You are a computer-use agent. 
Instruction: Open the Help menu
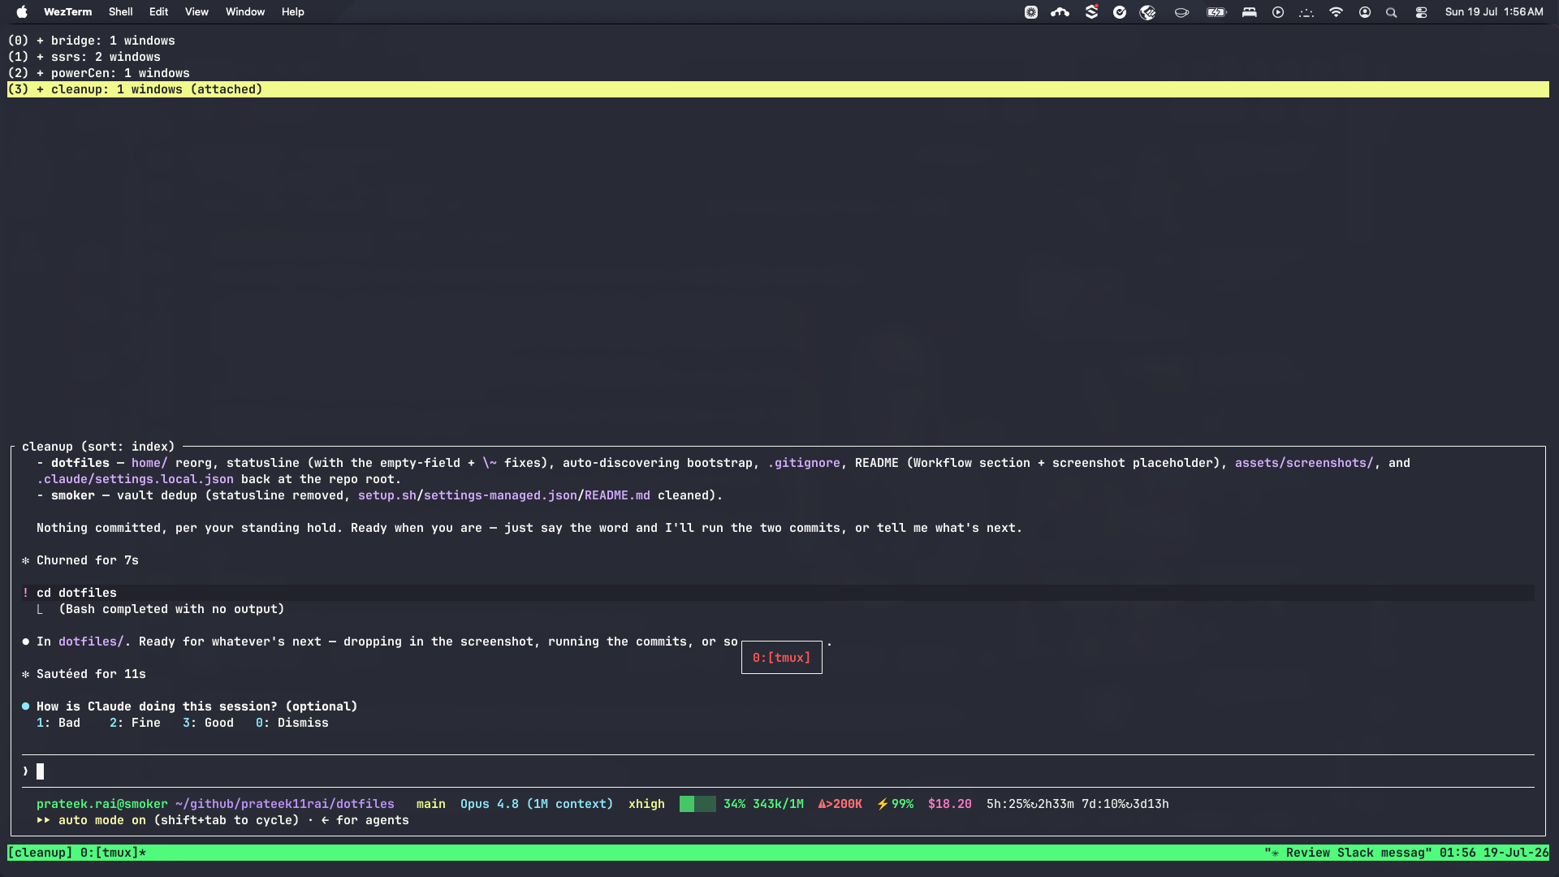tap(292, 11)
